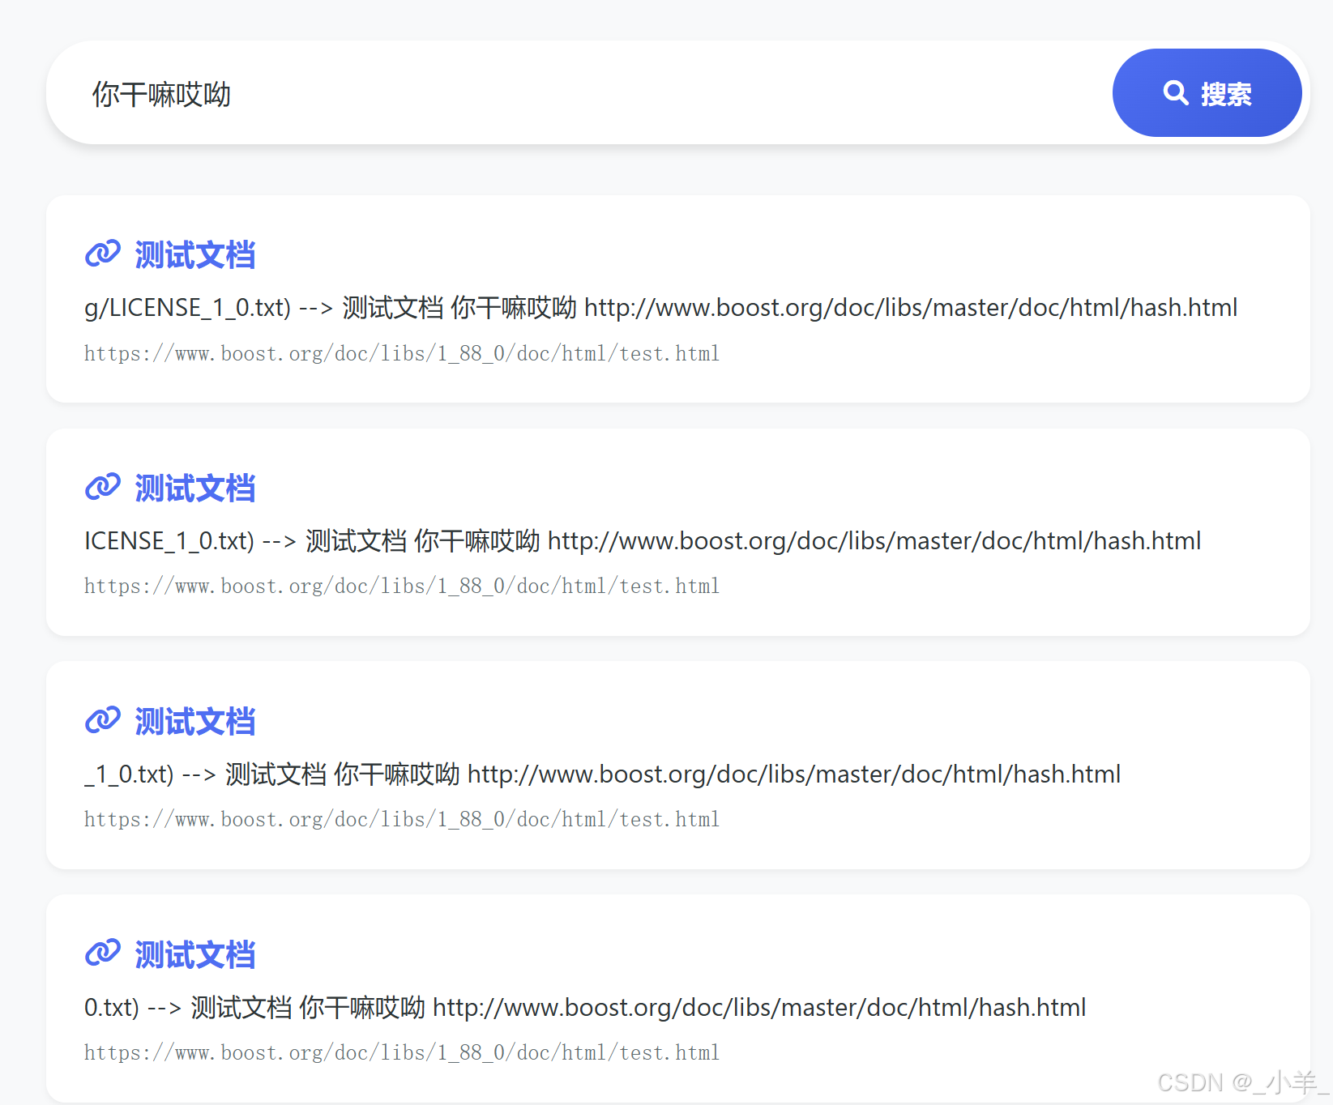
Task: Click snippet text beginning _1_0.txt) -->
Action: tap(603, 774)
